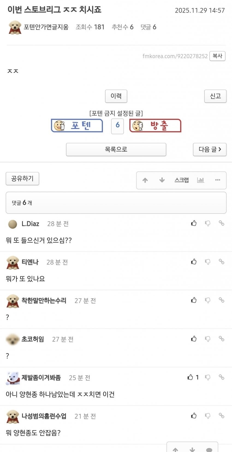Downvote post with 방출 button
232x452 pixels.
click(x=155, y=126)
